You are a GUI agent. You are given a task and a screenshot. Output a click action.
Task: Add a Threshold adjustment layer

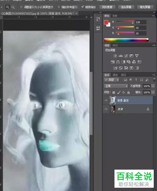click(126, 68)
